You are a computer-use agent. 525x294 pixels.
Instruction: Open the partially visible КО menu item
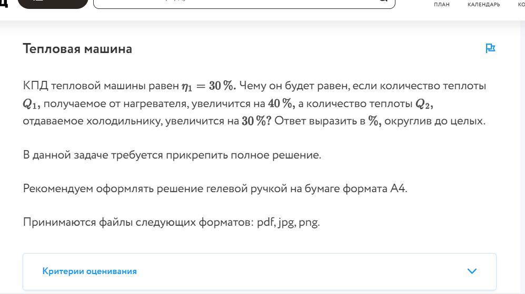point(521,4)
